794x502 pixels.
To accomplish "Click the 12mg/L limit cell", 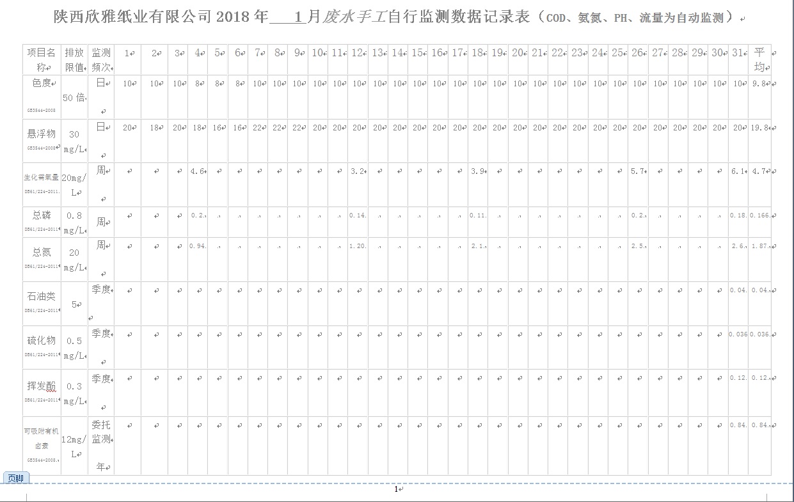I will (74, 446).
